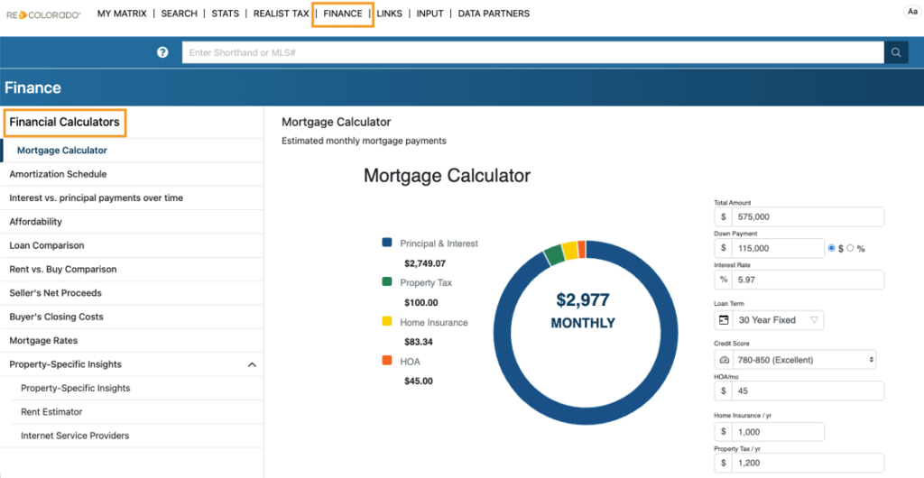The image size is (924, 478).
Task: Click the HOA orange legend square
Action: click(387, 362)
